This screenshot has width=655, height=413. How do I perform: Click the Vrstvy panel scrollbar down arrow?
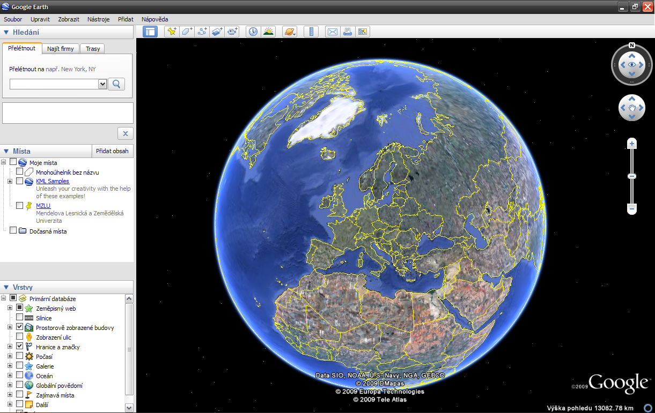[x=129, y=408]
